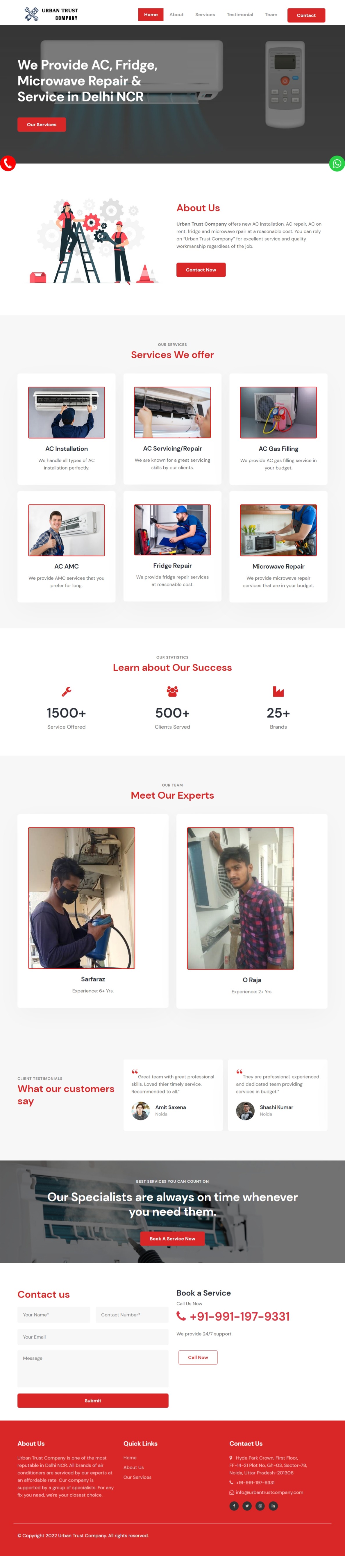This screenshot has height=1556, width=345.
Task: Focus the Message text area
Action: 92,1369
